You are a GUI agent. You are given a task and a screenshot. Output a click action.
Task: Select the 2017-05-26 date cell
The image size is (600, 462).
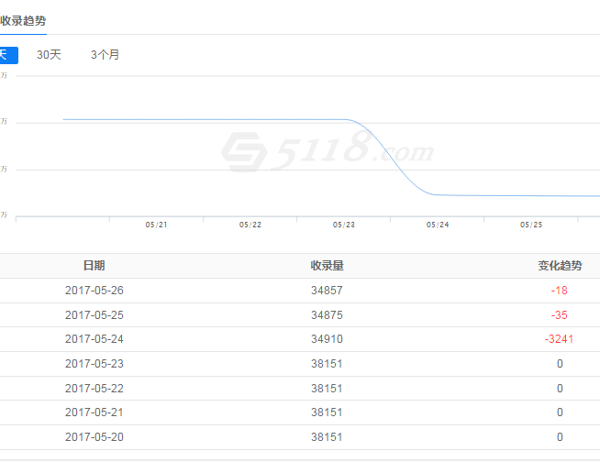coord(94,291)
